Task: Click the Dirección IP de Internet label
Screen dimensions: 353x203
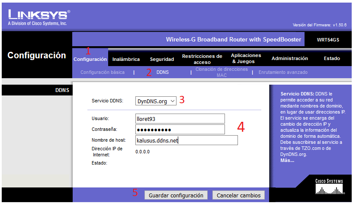Action: point(107,152)
